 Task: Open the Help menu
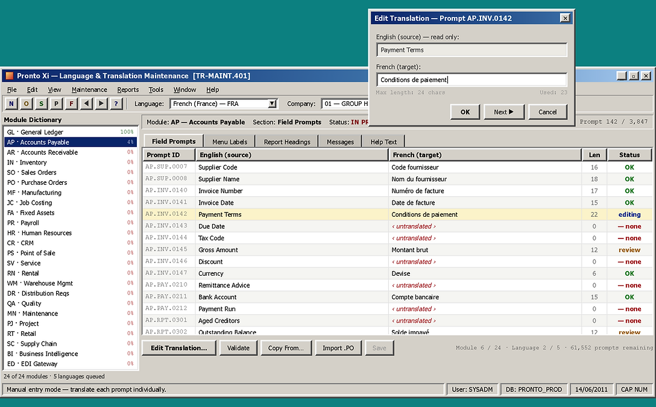pos(212,90)
